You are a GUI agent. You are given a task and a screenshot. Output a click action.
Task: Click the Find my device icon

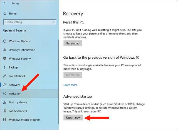click(x=5, y=102)
